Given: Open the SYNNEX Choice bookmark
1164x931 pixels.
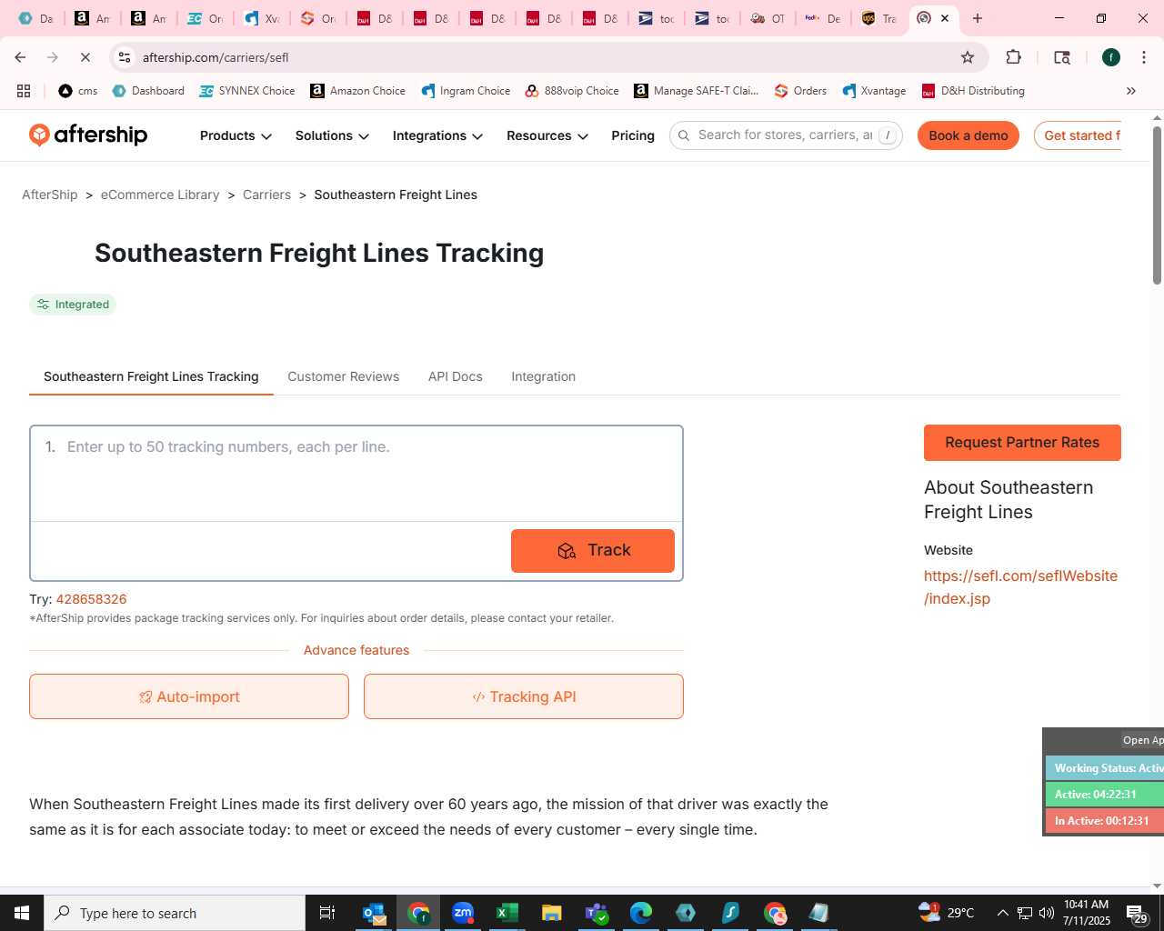Looking at the screenshot, I should click(247, 91).
